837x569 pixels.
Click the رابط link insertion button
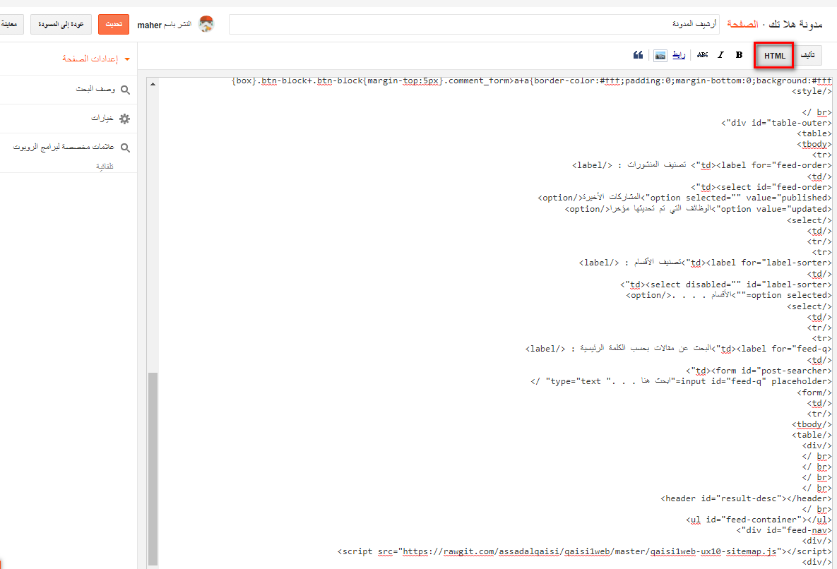point(679,55)
